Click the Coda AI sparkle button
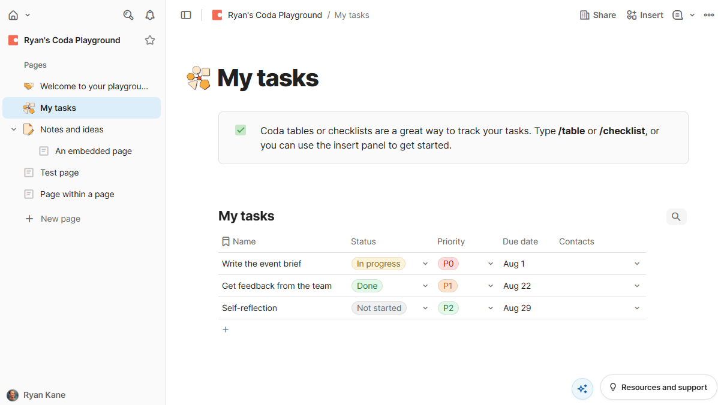This screenshot has height=405, width=718. click(582, 388)
